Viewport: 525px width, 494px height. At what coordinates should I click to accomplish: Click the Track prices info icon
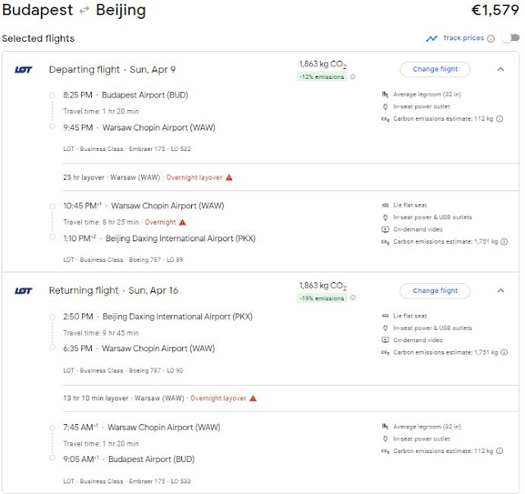pos(491,39)
